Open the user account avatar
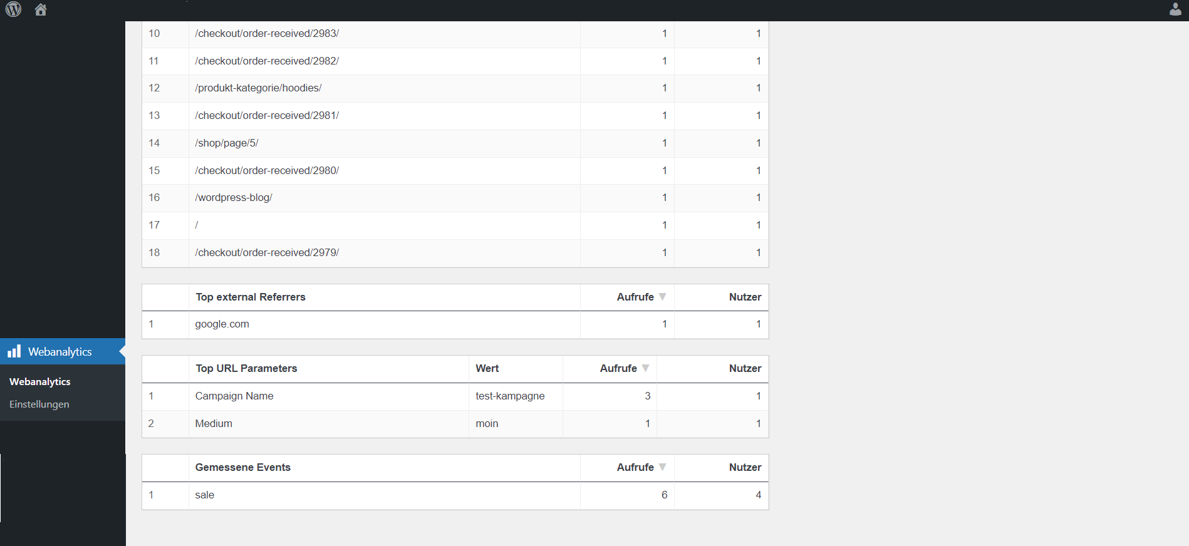Screen dimensions: 1189x546 pyautogui.click(x=1175, y=9)
